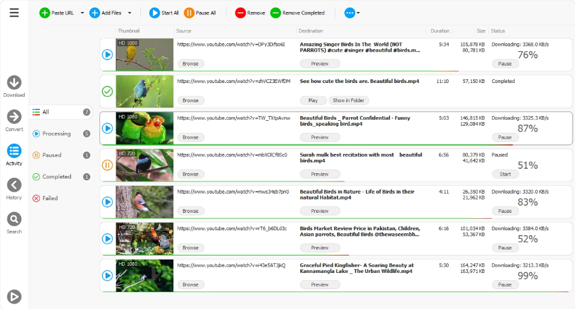Click Browse for Birds Market Review source
The height and width of the screenshot is (309, 575).
[x=191, y=248]
